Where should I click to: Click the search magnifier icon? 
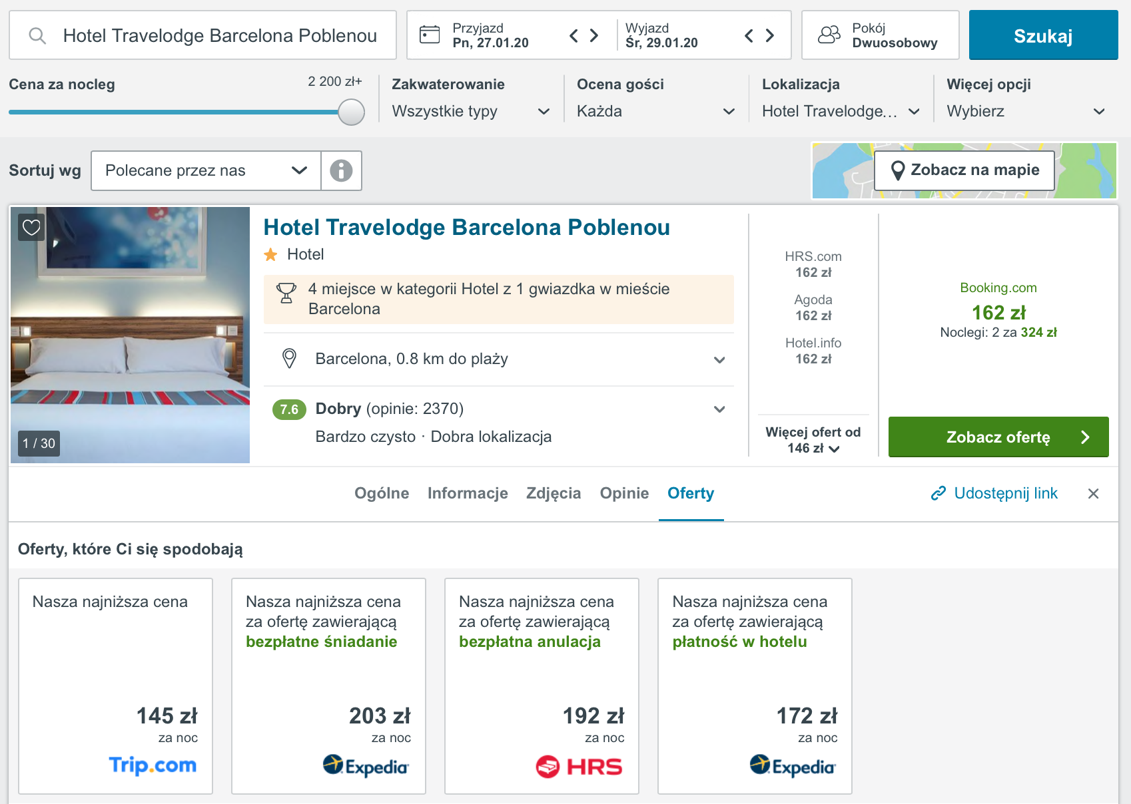click(x=38, y=35)
